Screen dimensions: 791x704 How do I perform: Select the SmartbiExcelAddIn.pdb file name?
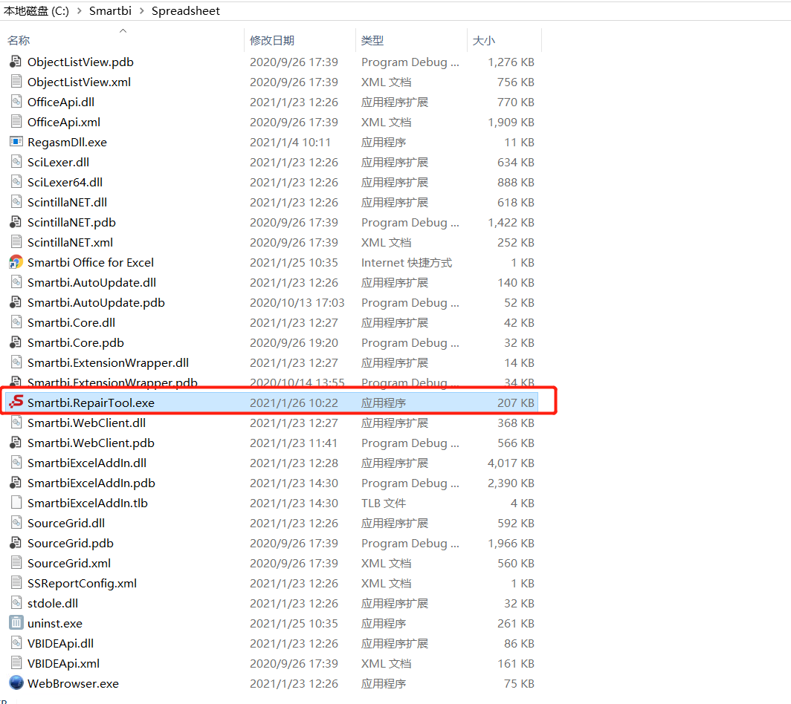click(x=91, y=483)
